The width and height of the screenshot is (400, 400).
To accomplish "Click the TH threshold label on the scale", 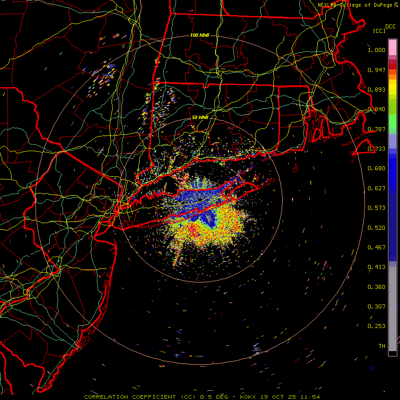I will 382,346.
